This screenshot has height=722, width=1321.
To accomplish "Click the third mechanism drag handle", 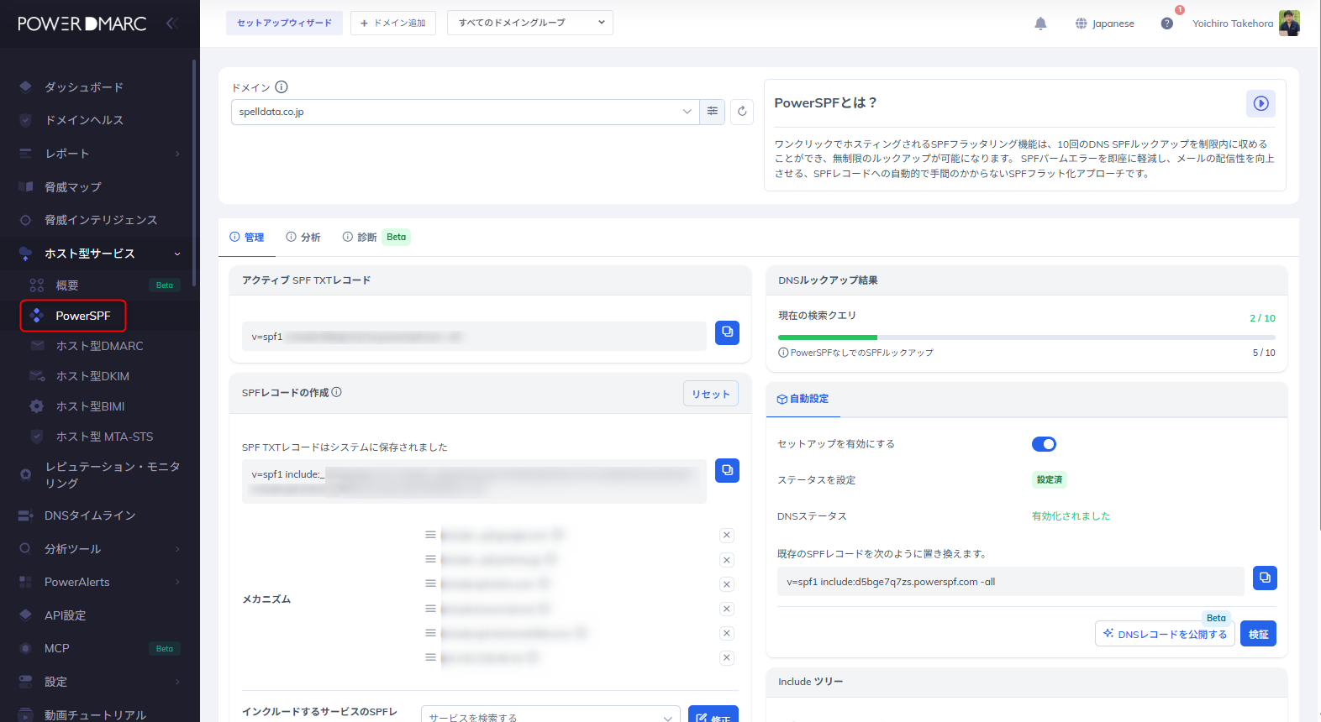I will [x=430, y=583].
